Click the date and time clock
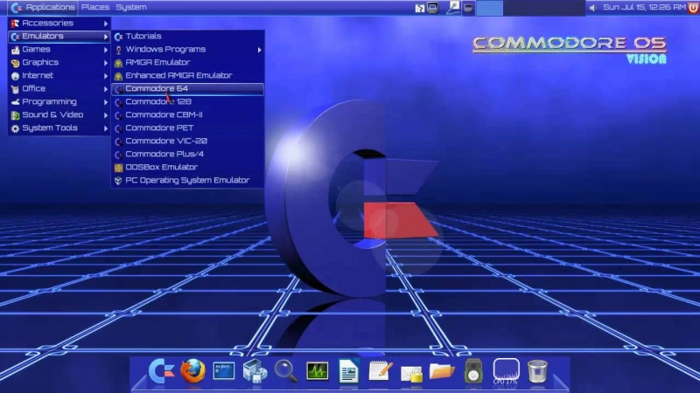 [x=644, y=7]
